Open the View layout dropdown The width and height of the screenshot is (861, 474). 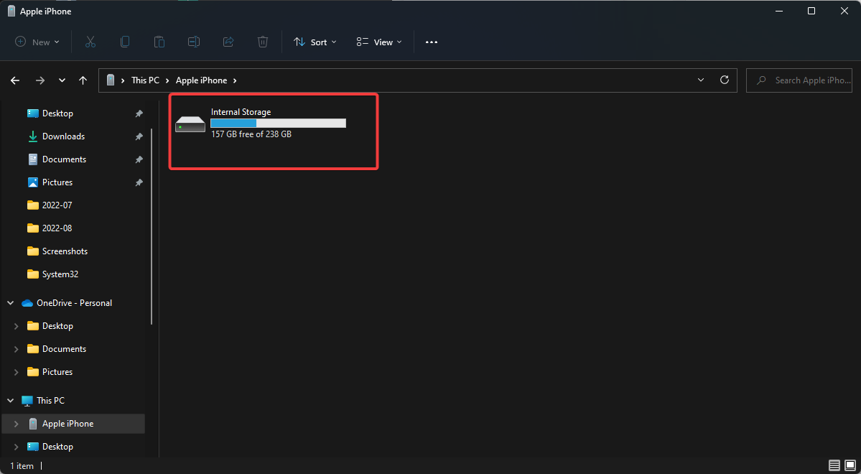pyautogui.click(x=379, y=42)
